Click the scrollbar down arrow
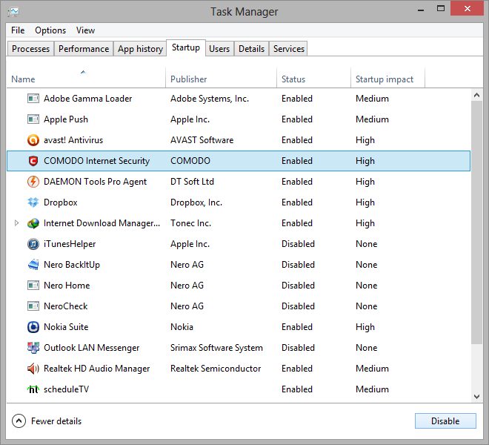The width and height of the screenshot is (489, 445). (476, 397)
